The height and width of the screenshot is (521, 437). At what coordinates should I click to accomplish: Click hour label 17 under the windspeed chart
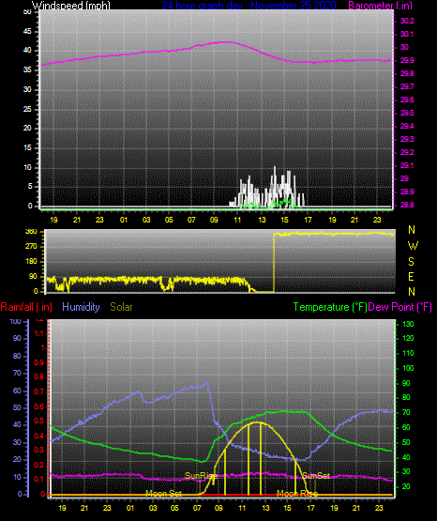pyautogui.click(x=308, y=220)
